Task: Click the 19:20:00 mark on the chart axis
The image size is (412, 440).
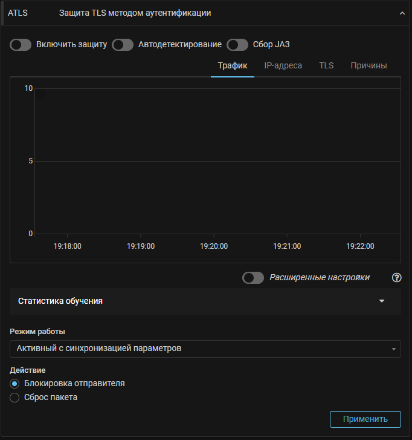Action: pos(214,246)
